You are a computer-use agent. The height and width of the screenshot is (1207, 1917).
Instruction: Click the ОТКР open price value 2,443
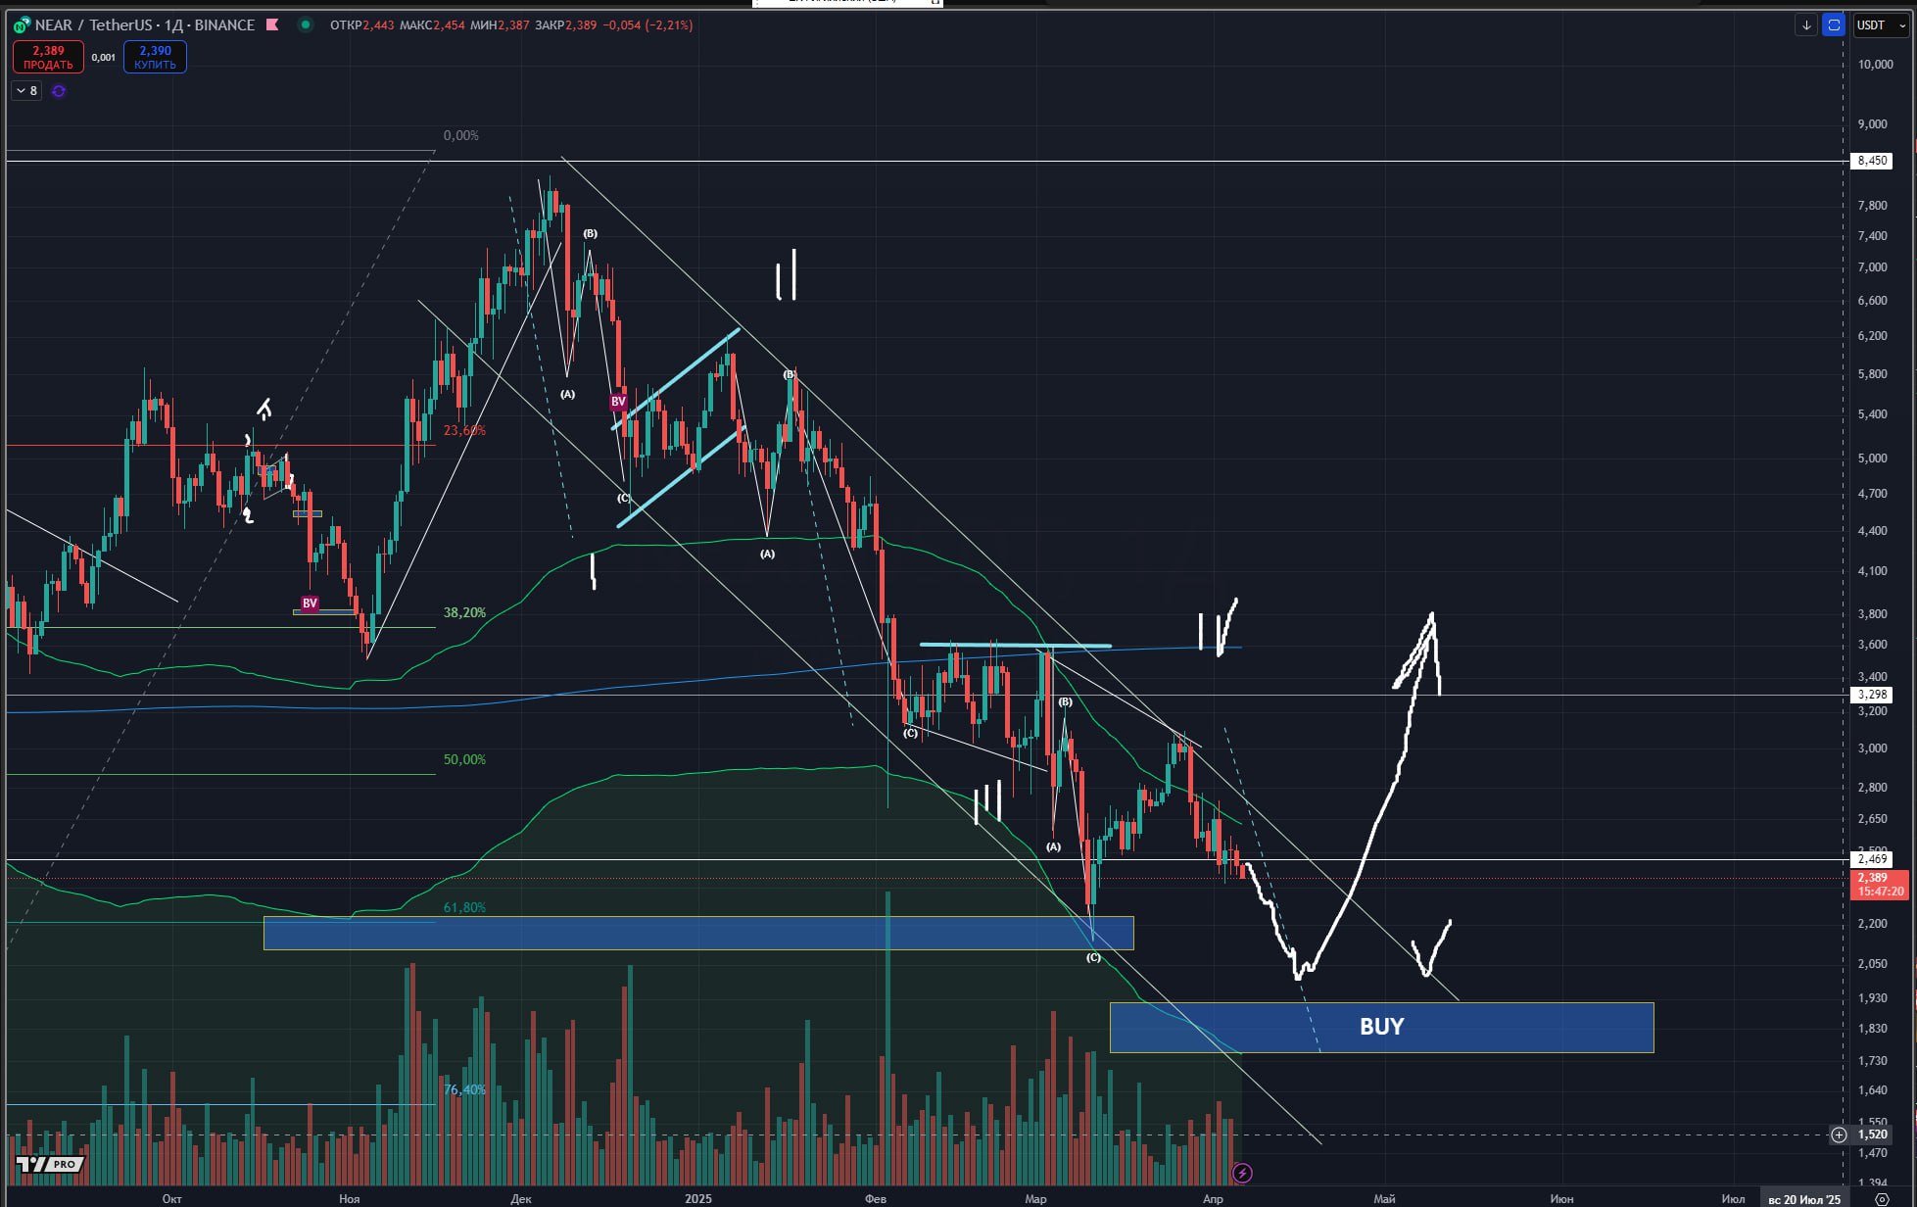[x=379, y=25]
